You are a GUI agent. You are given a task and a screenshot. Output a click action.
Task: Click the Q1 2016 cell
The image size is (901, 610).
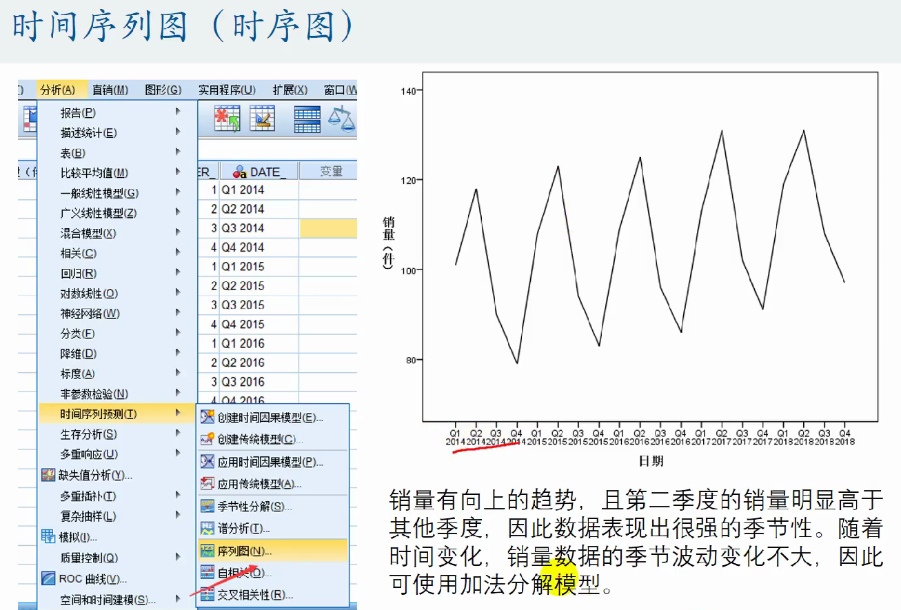pos(259,343)
